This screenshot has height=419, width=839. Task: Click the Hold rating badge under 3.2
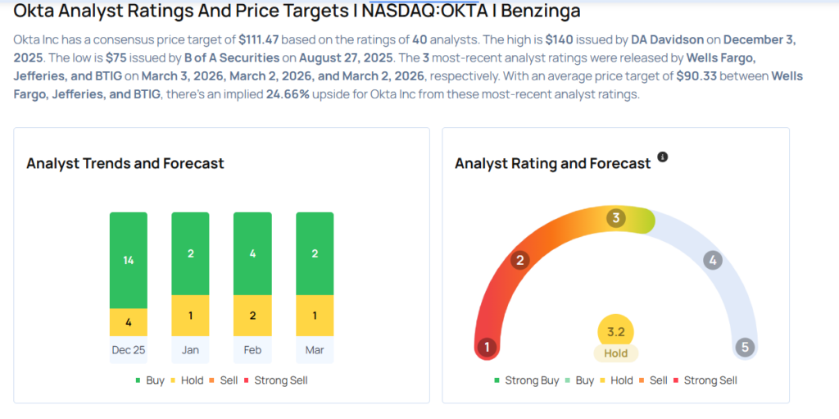coord(616,353)
